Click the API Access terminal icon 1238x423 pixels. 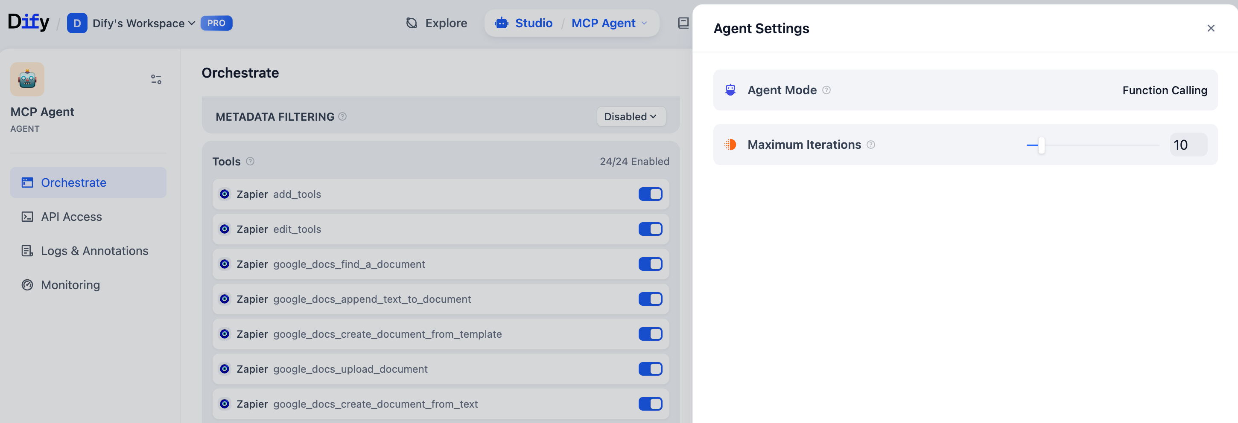coord(27,217)
